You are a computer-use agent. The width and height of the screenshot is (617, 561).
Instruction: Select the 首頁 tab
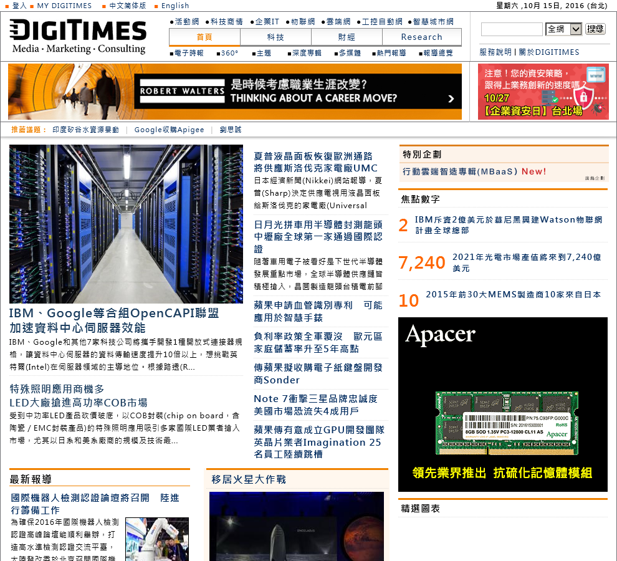tap(204, 37)
